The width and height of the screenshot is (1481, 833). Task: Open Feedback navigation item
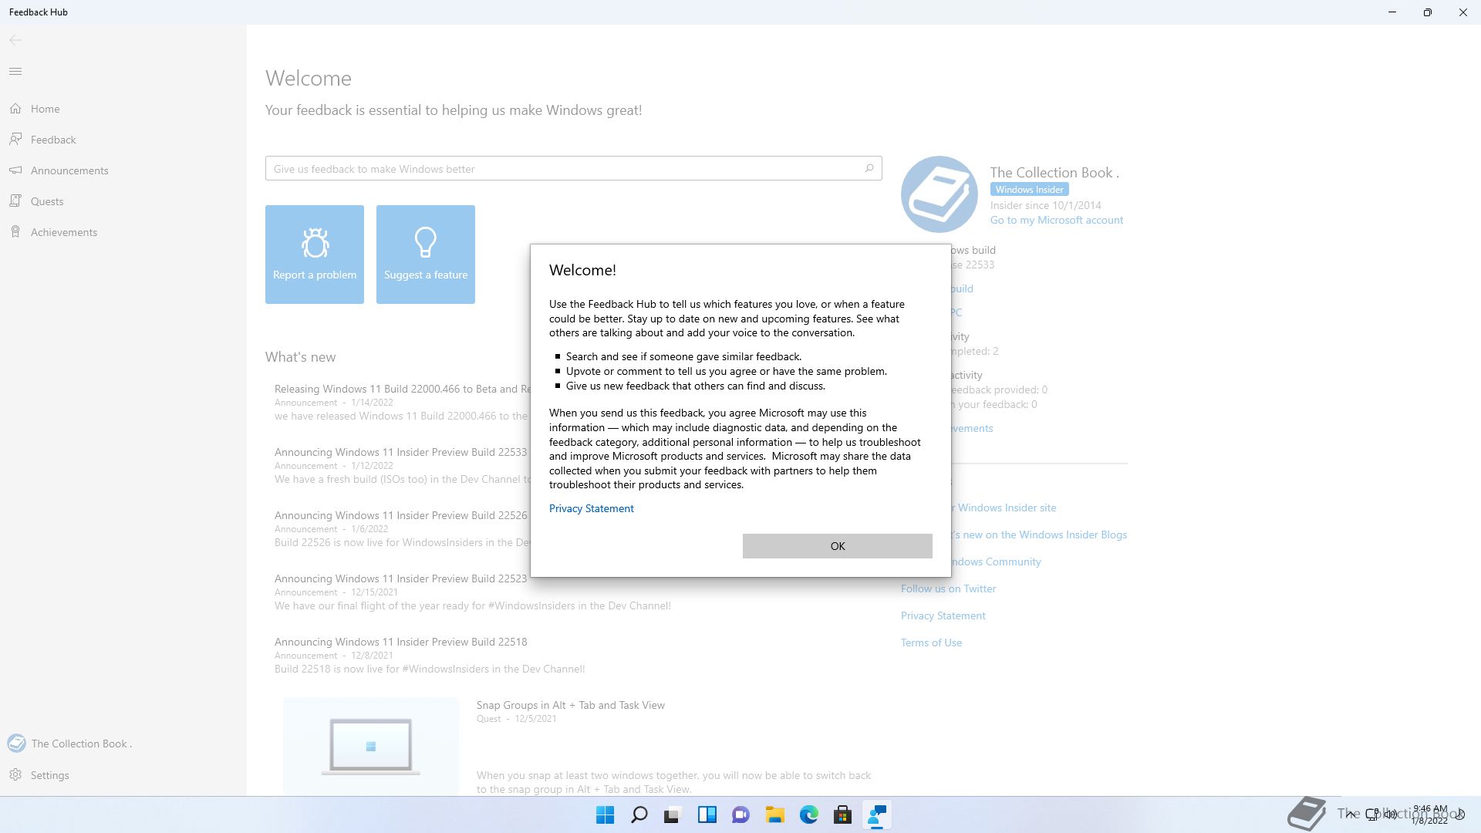point(123,140)
